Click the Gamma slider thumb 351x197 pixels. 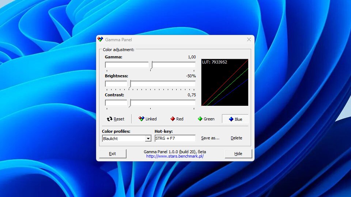click(151, 65)
